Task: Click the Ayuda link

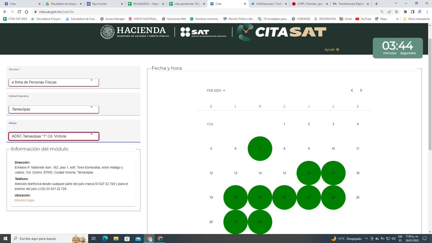Action: 329,50
